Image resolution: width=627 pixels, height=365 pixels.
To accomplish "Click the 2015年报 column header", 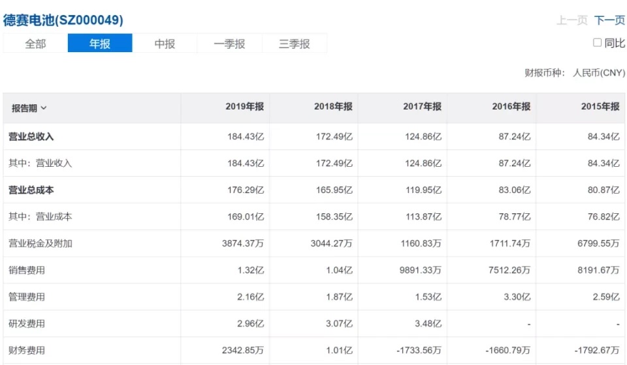I will (x=600, y=107).
